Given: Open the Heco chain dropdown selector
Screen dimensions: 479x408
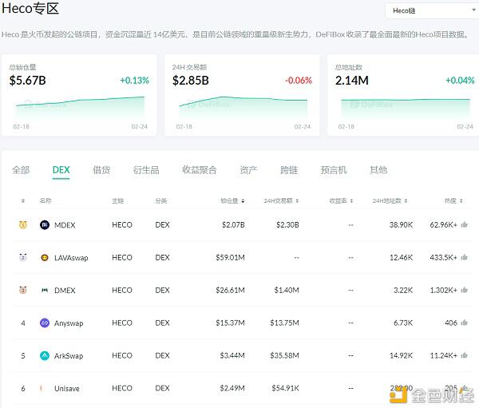Looking at the screenshot, I should [x=433, y=10].
